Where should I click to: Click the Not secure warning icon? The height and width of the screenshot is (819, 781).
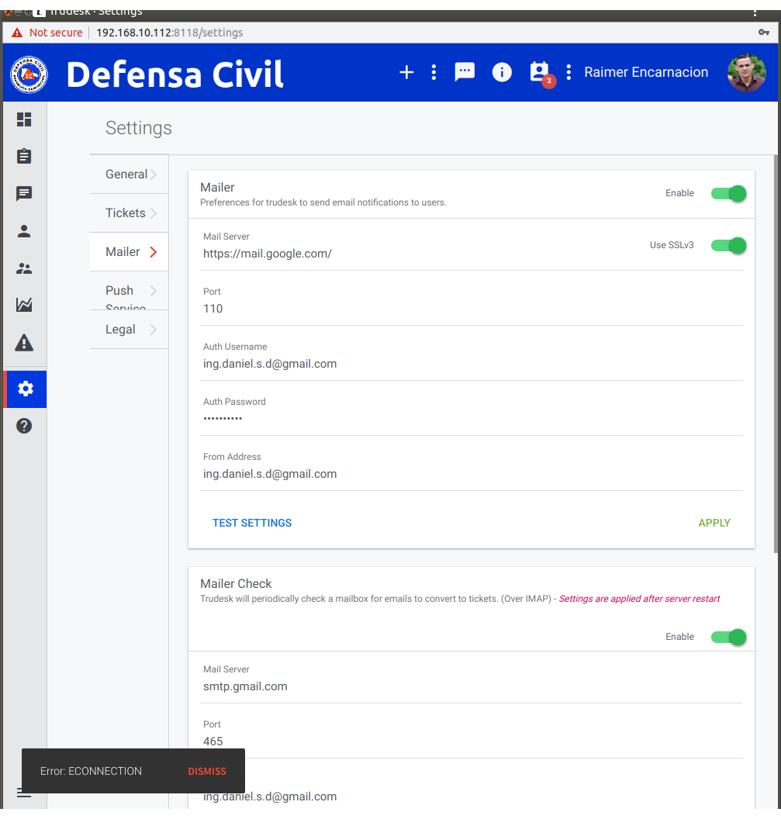(x=17, y=33)
